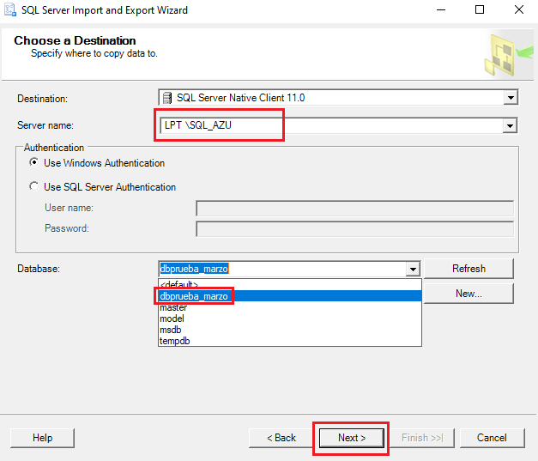Choose <default> from database list
Image resolution: width=538 pixels, height=461 pixels.
point(289,284)
